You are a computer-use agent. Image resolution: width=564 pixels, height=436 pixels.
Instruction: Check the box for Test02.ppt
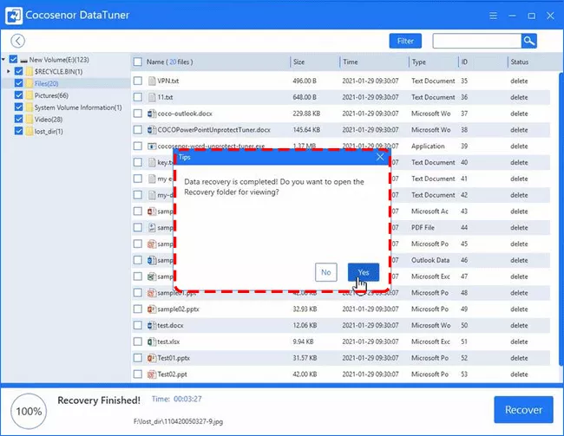point(138,374)
